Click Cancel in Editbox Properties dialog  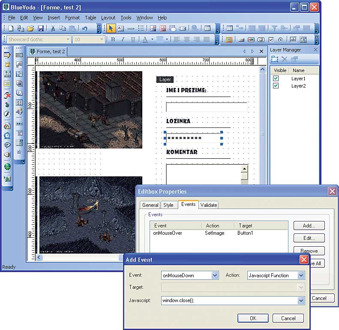(x=322, y=298)
